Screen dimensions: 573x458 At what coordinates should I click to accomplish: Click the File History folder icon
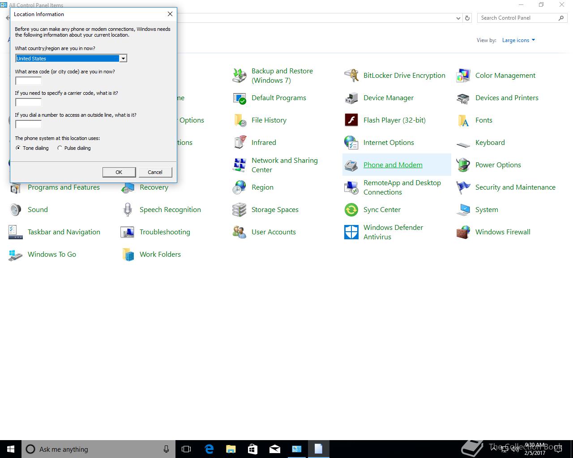[x=239, y=120]
